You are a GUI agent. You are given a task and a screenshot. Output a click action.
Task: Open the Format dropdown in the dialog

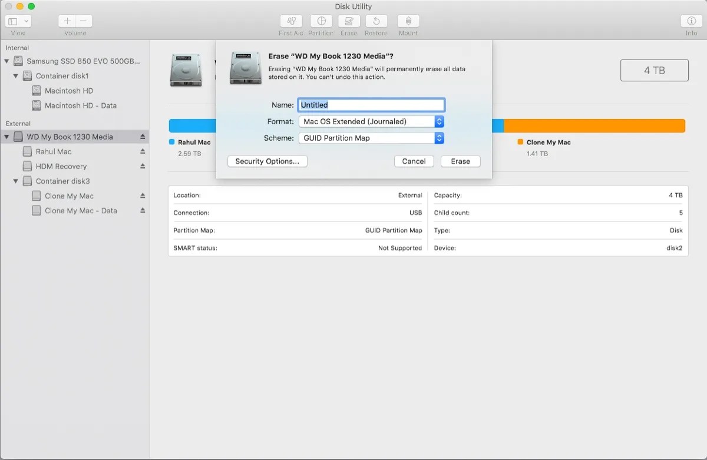[x=438, y=121]
